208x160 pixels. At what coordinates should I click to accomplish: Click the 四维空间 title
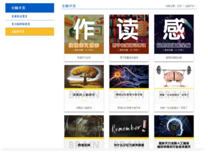pos(84,145)
